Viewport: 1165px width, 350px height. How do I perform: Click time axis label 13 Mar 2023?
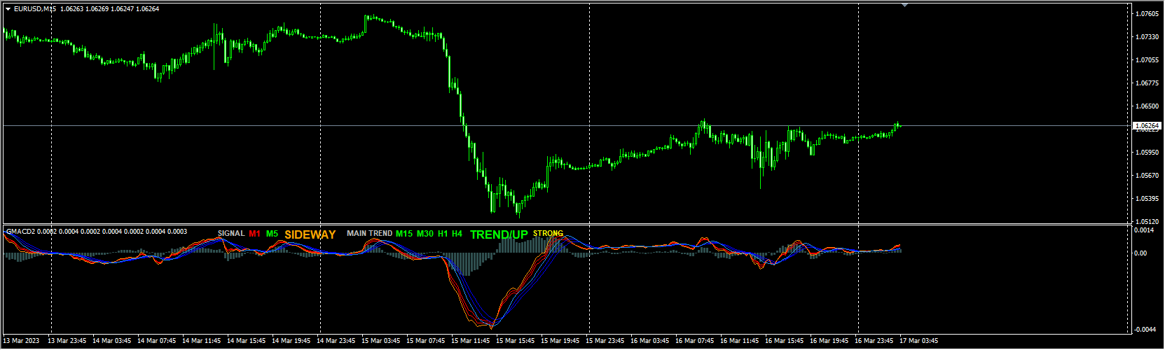coord(22,342)
